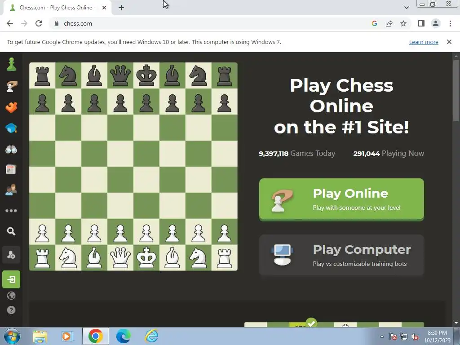Show hidden system tray icons
This screenshot has width=460, height=345.
pos(382,336)
